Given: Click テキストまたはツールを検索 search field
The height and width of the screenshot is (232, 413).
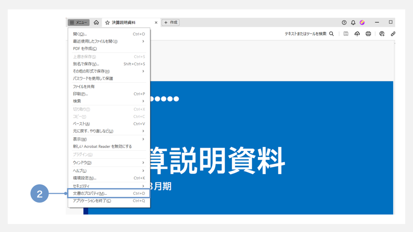Looking at the screenshot, I should click(306, 34).
